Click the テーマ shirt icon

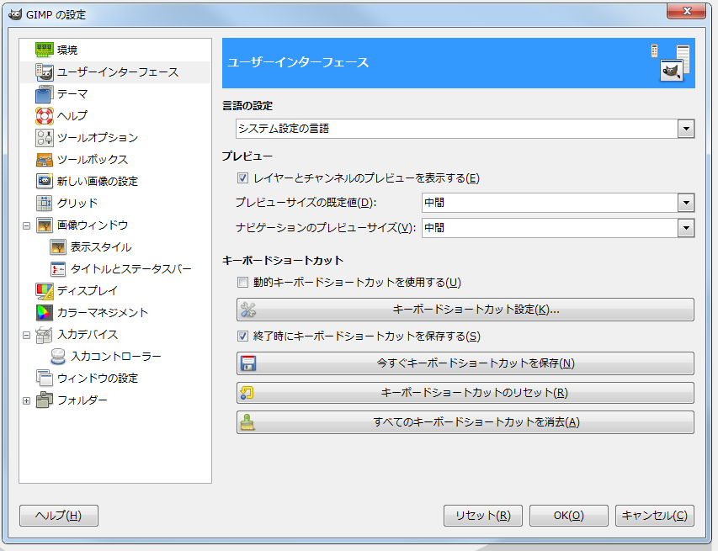45,94
